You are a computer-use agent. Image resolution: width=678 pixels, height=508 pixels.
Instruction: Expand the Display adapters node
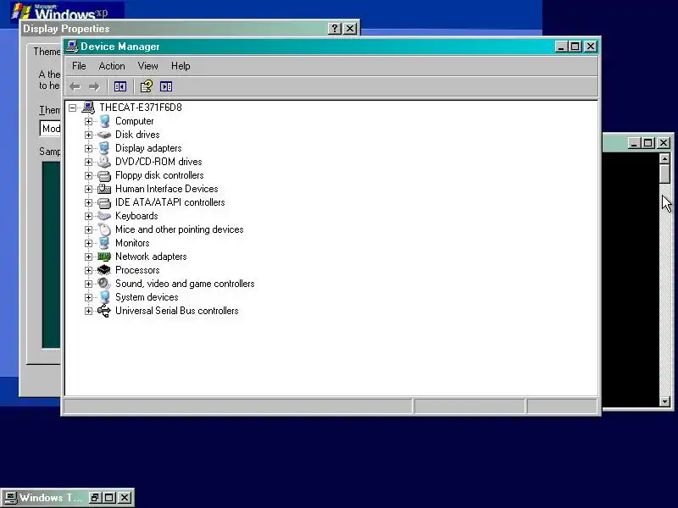point(89,148)
